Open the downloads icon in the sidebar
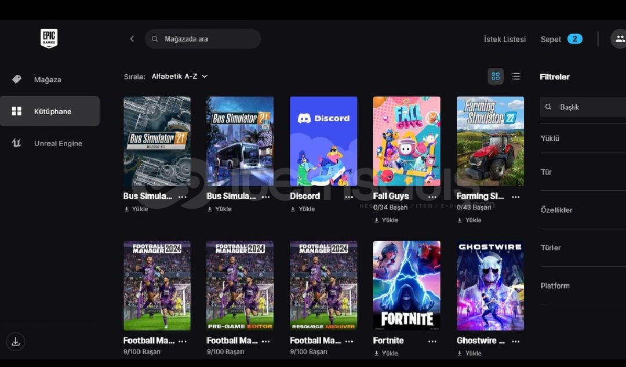 16,342
